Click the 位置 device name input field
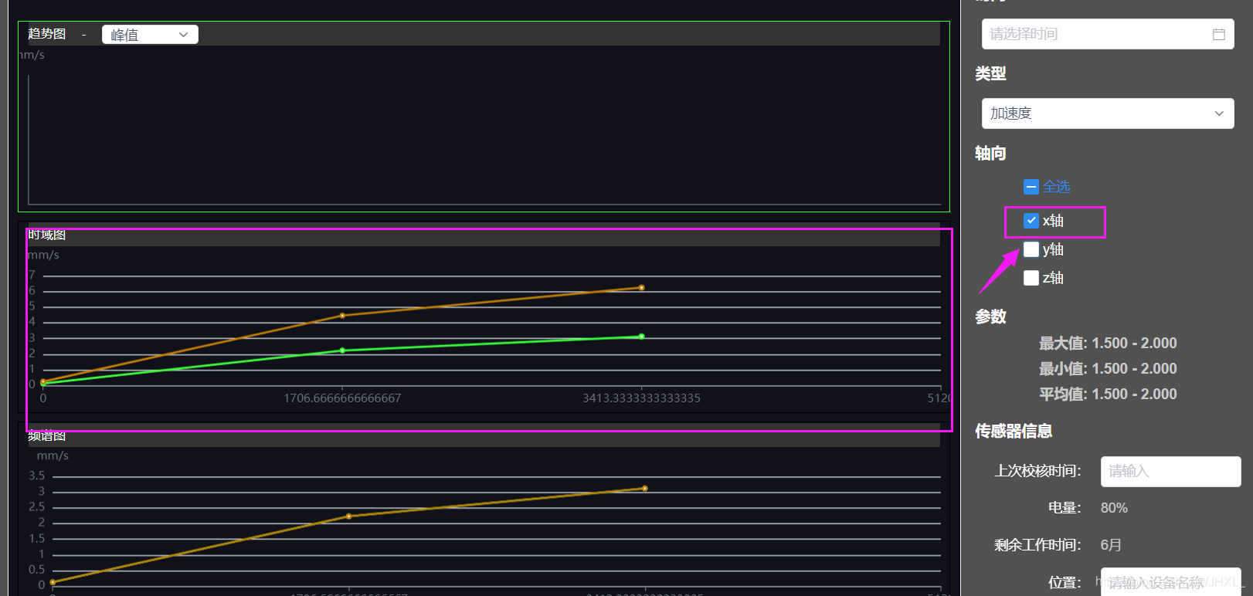This screenshot has height=596, width=1253. coord(1170,582)
